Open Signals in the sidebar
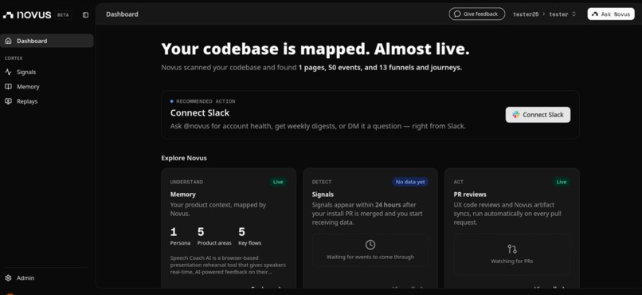The height and width of the screenshot is (295, 642). point(47,72)
